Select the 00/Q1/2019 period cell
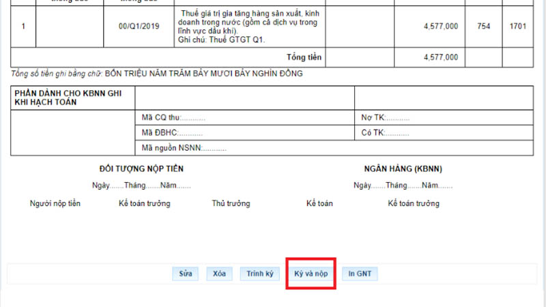This screenshot has height=307, width=546. pyautogui.click(x=138, y=27)
